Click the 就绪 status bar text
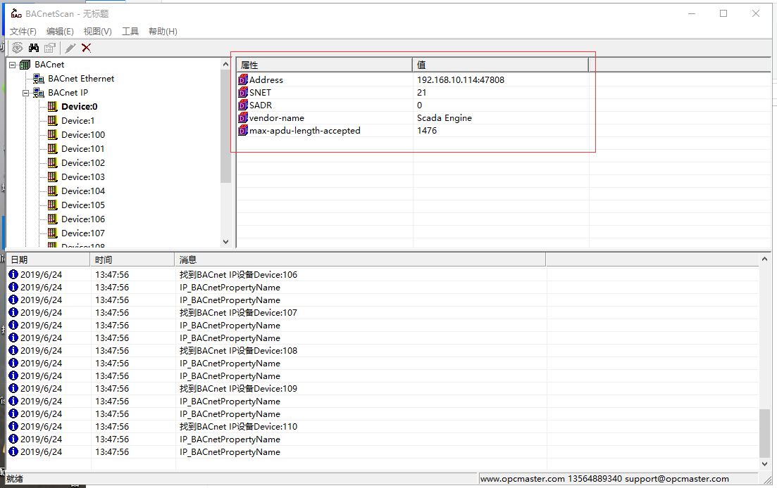 (15, 479)
